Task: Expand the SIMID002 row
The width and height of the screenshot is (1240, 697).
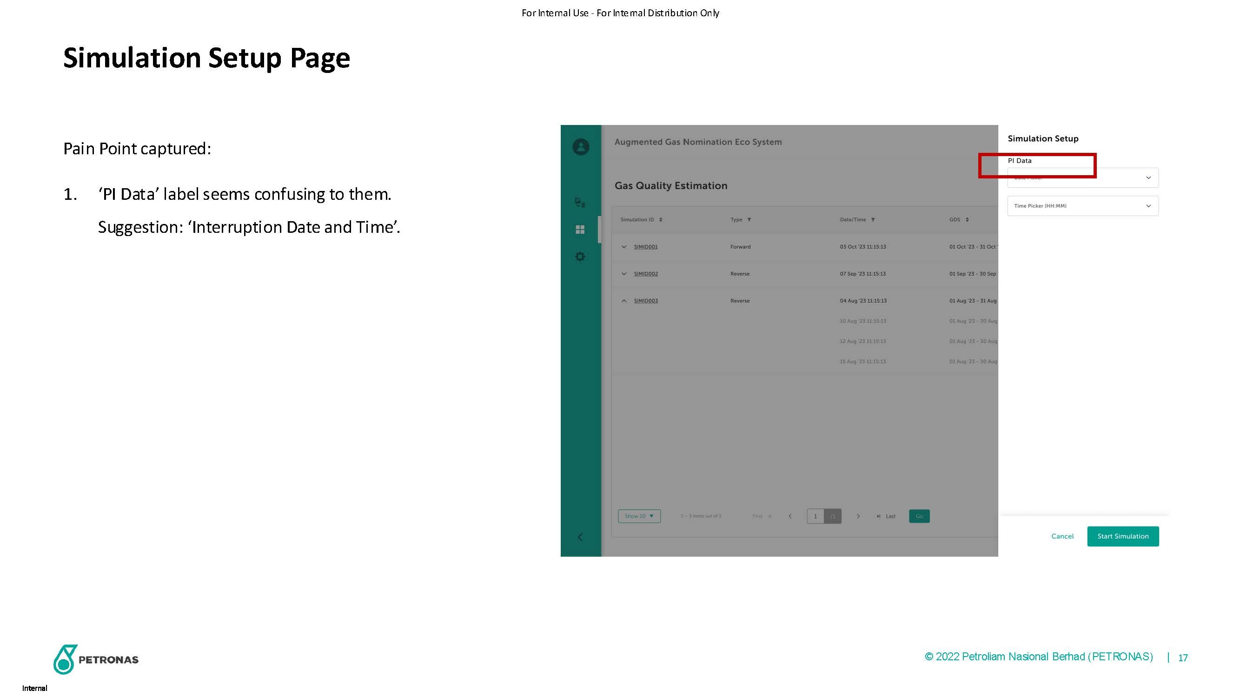Action: (624, 274)
